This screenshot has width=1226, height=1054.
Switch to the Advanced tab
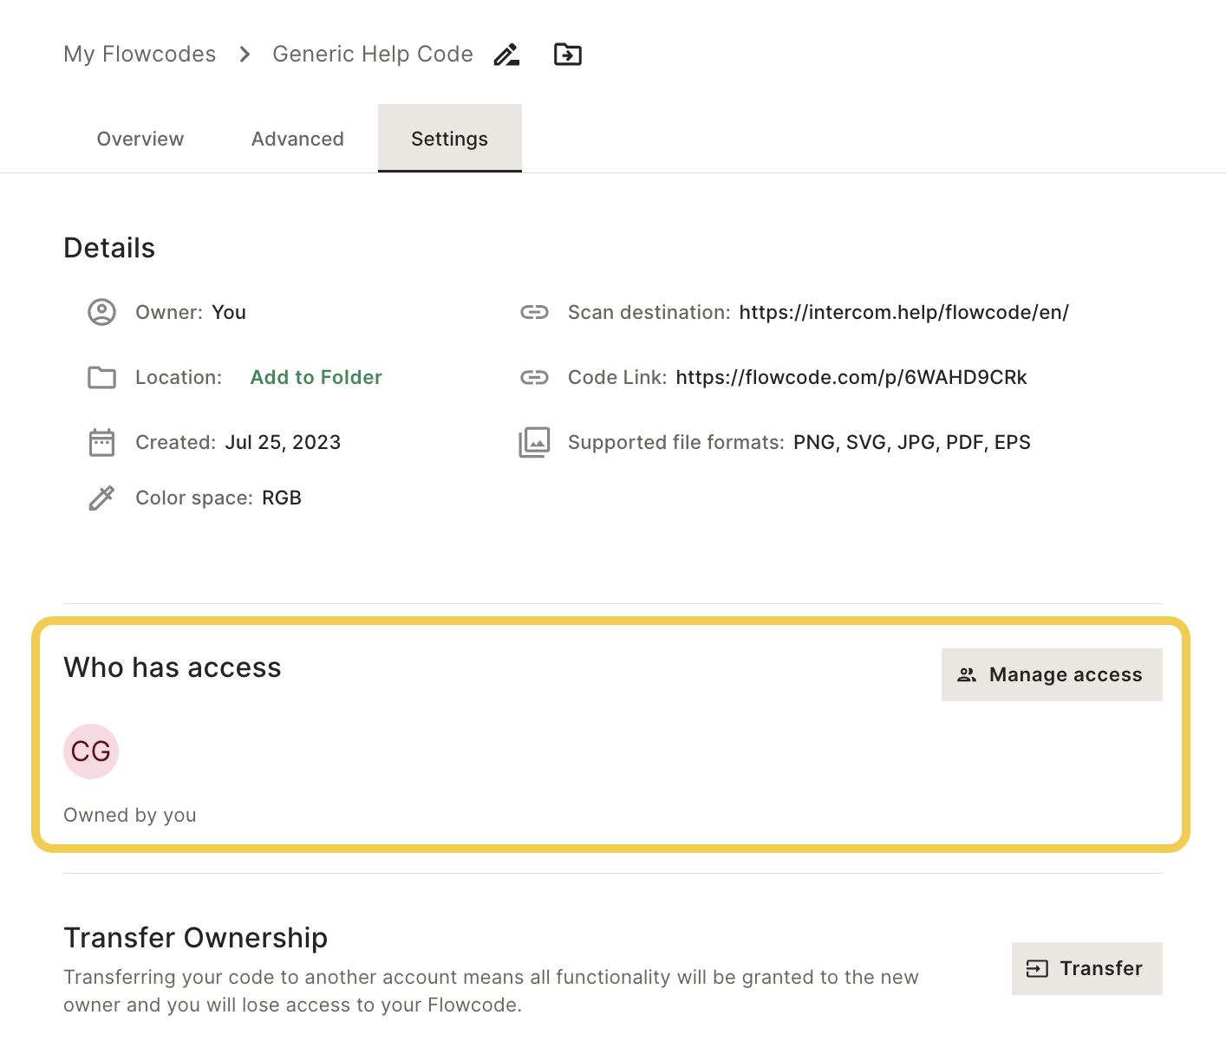tap(297, 139)
